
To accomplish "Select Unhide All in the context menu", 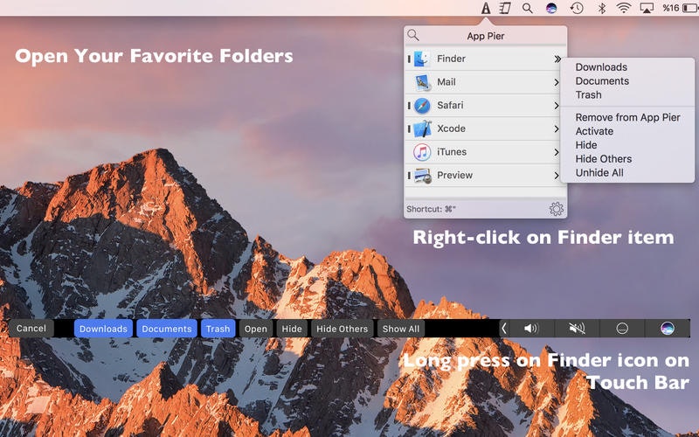I will (x=599, y=172).
